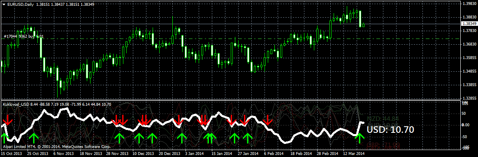Click the Alpari Limited MT4 copyright text
Image resolution: width=478 pixels, height=157 pixels.
point(56,147)
